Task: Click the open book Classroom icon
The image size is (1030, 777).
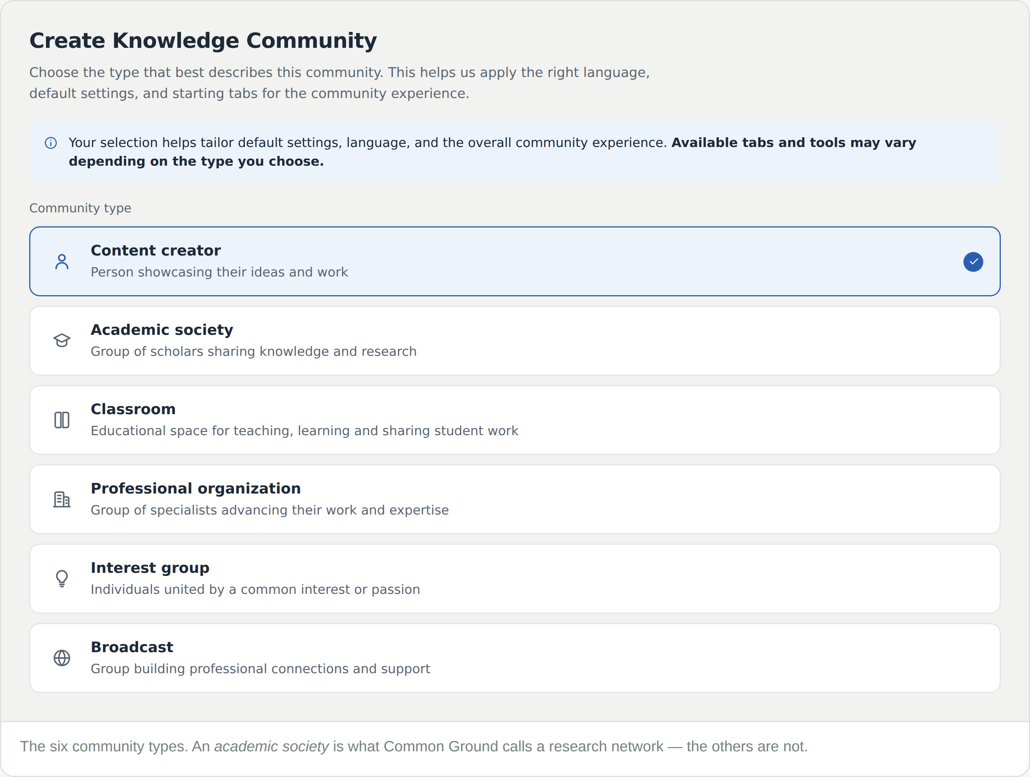Action: click(x=62, y=420)
